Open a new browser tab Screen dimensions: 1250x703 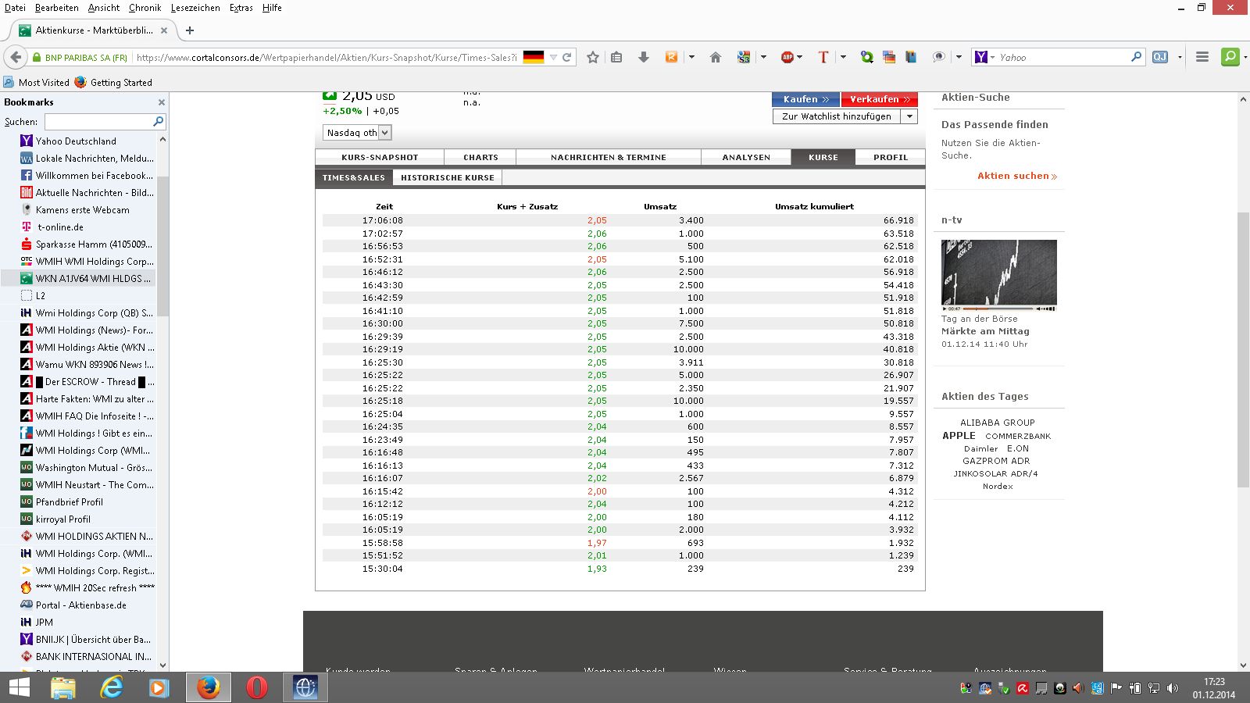190,30
